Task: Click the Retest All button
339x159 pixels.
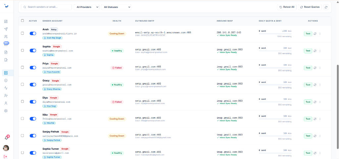Action: (287, 7)
